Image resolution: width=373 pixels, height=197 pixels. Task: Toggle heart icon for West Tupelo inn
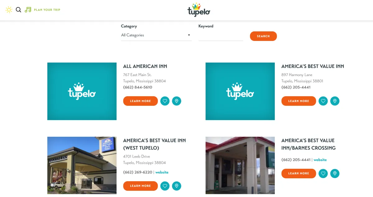pos(165,186)
